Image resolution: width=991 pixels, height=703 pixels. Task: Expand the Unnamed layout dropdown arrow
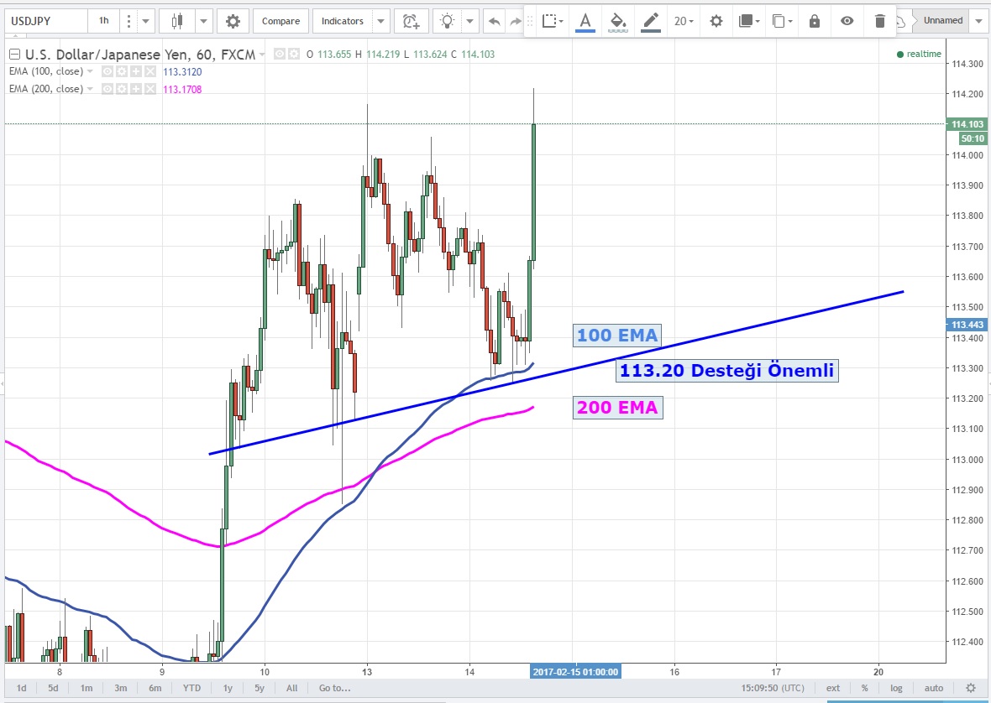tap(977, 21)
